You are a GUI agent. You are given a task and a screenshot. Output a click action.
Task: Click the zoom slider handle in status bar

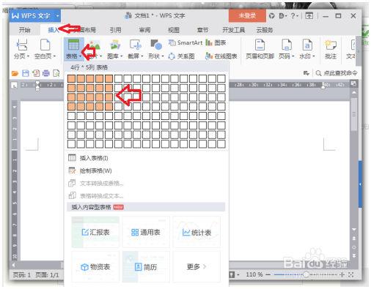tap(306, 275)
